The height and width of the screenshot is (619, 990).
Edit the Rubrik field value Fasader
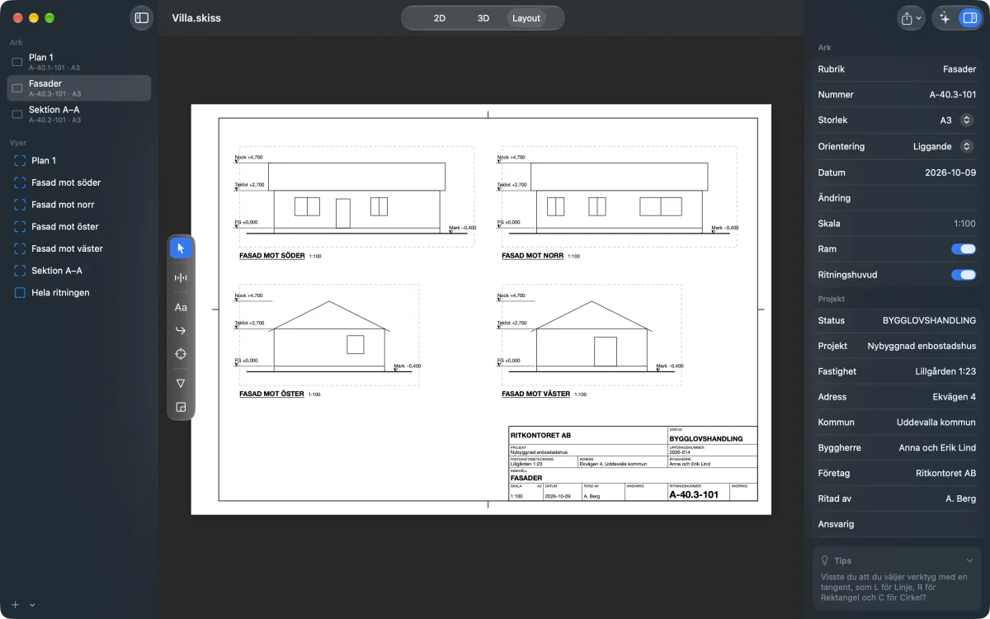[959, 69]
